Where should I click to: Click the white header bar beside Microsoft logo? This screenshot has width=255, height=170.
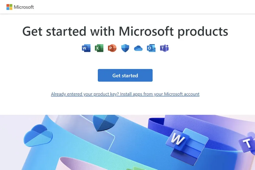click(143, 7)
